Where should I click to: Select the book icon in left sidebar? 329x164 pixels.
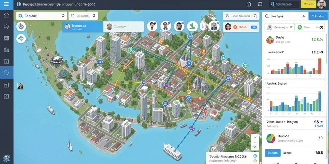tap(6, 61)
